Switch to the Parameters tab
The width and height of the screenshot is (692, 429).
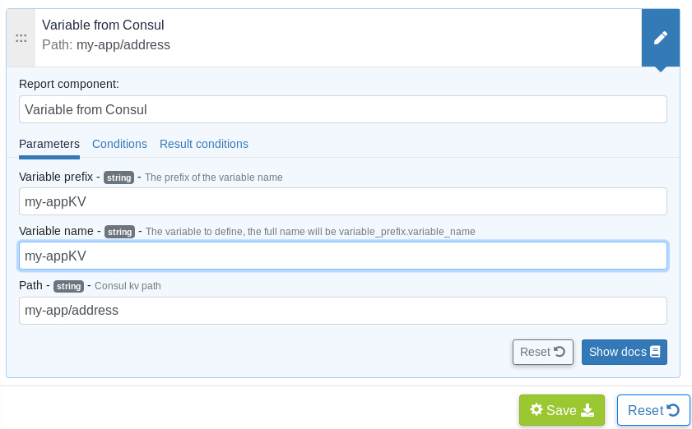coord(49,144)
